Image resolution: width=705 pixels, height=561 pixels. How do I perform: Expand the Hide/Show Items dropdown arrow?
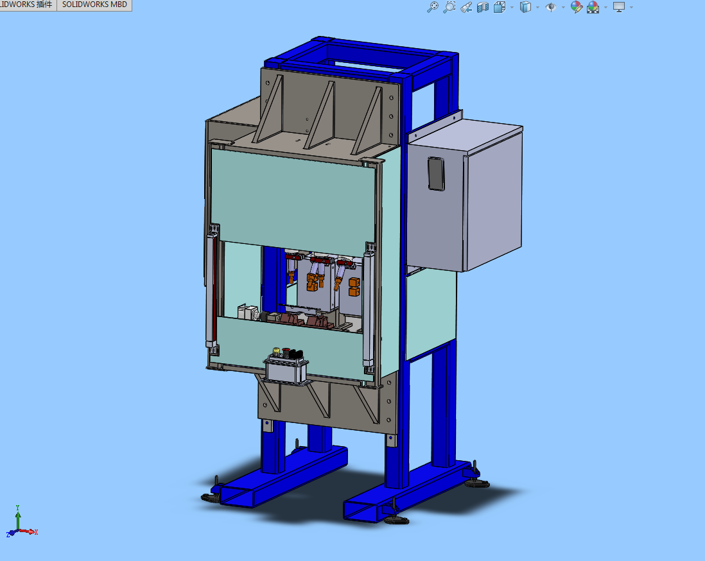[563, 7]
